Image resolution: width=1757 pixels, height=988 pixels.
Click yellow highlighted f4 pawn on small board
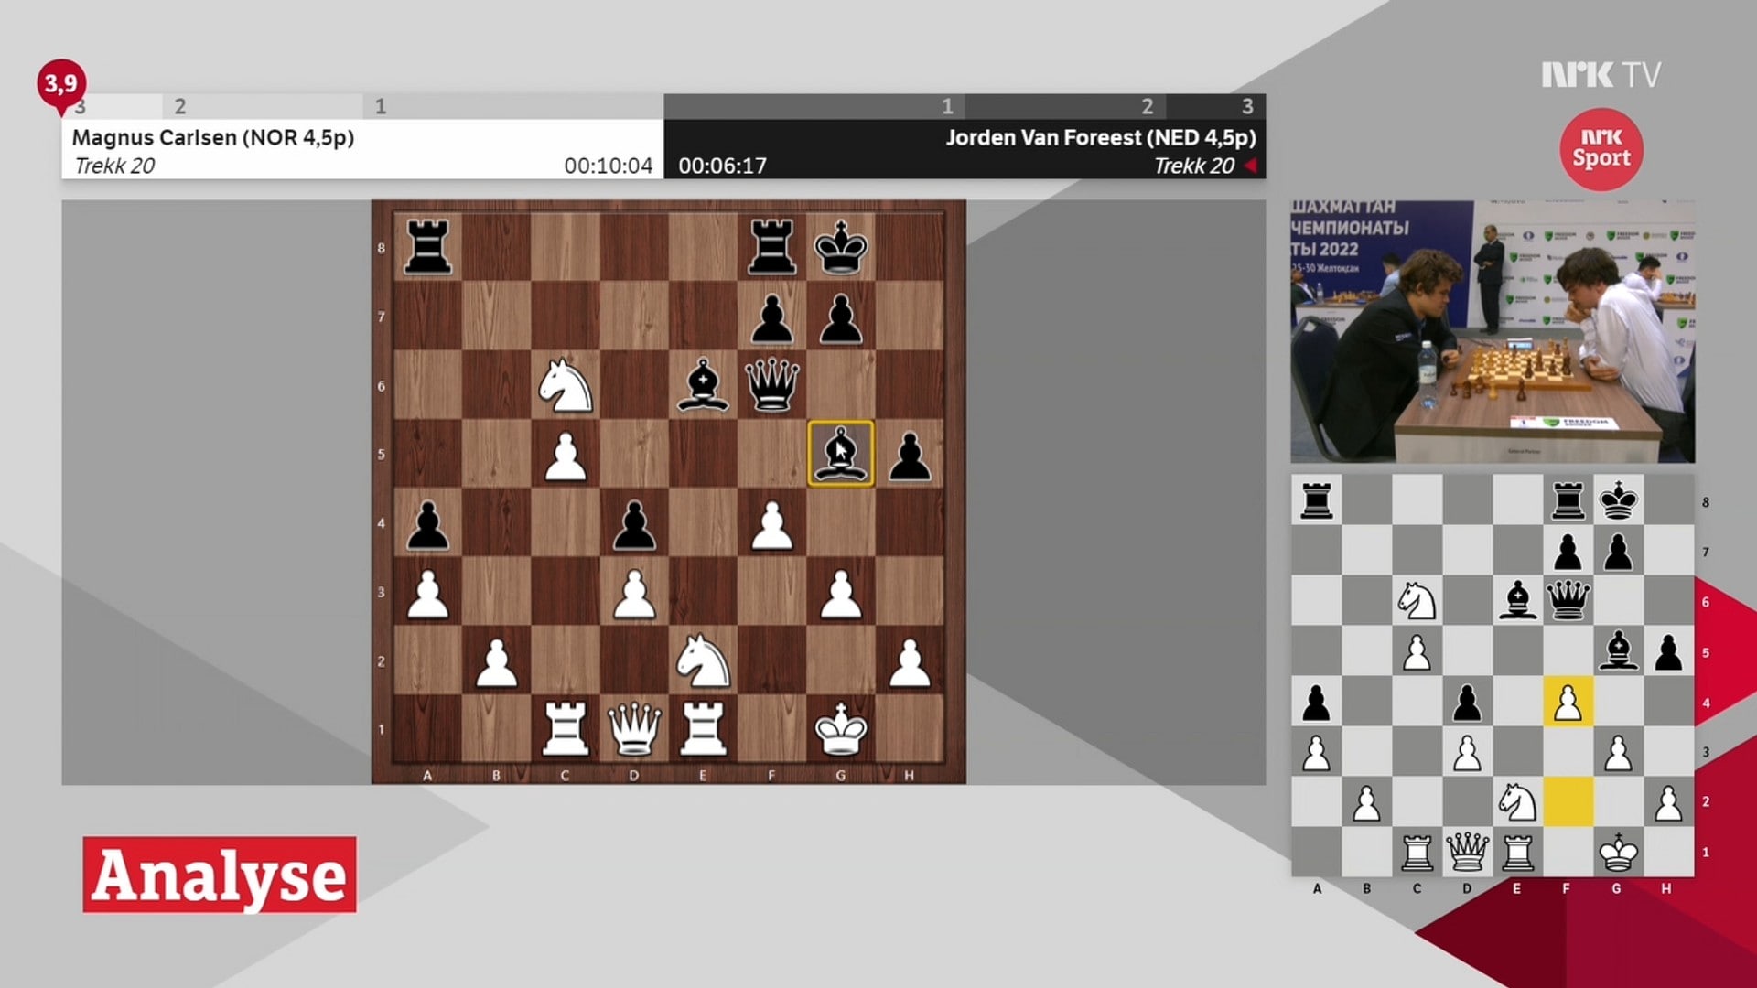[x=1567, y=702]
